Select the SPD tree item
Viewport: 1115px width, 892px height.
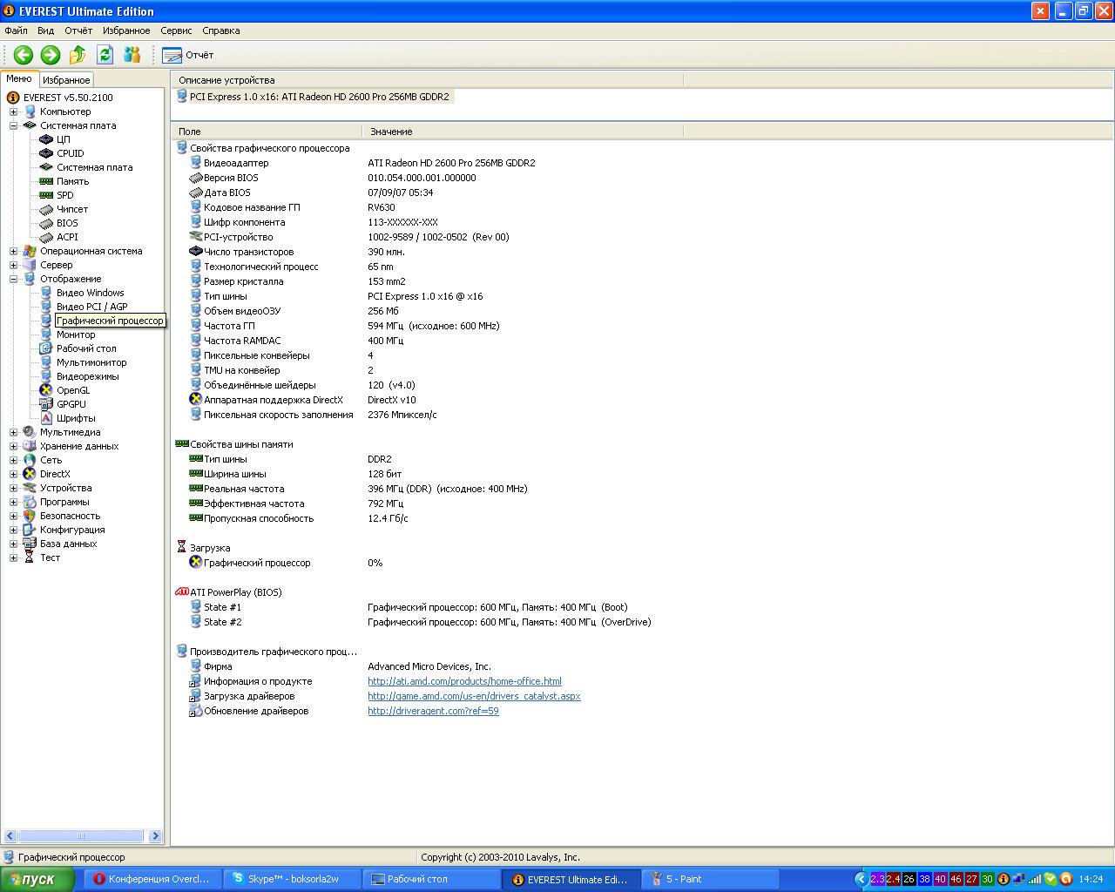[65, 195]
